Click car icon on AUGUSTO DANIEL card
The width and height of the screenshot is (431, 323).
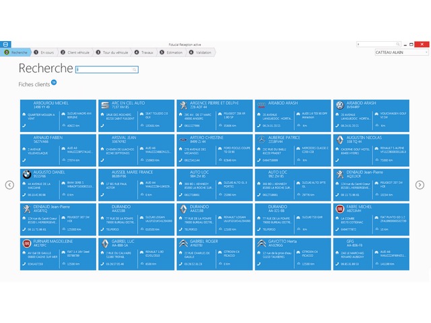click(63, 183)
